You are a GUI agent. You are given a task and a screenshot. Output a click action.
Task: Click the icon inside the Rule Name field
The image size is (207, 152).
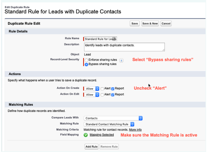coord(114,39)
